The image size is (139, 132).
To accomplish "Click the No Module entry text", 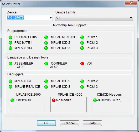I will (64, 100).
